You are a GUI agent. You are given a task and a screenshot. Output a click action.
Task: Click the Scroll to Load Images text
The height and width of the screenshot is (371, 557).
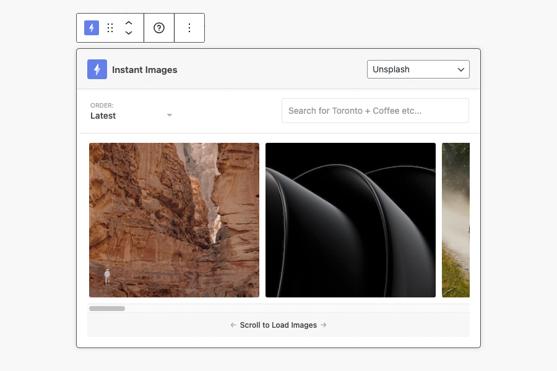click(x=278, y=325)
